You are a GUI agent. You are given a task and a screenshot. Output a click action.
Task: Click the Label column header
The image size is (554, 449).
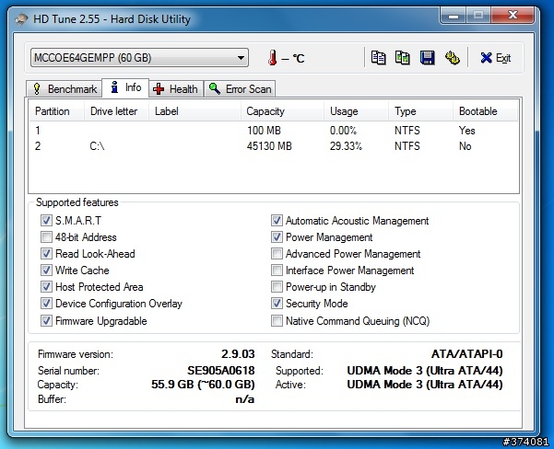[194, 111]
